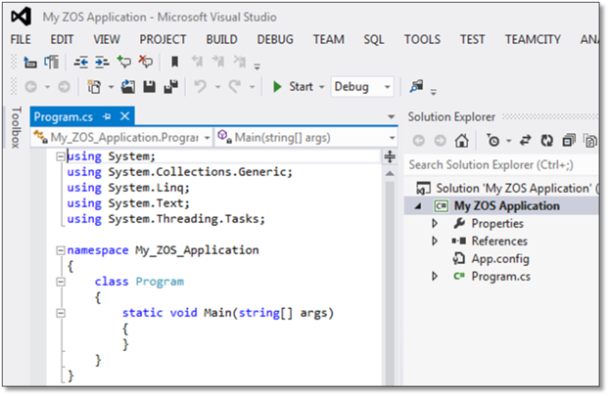Open the FILE menu

click(21, 39)
